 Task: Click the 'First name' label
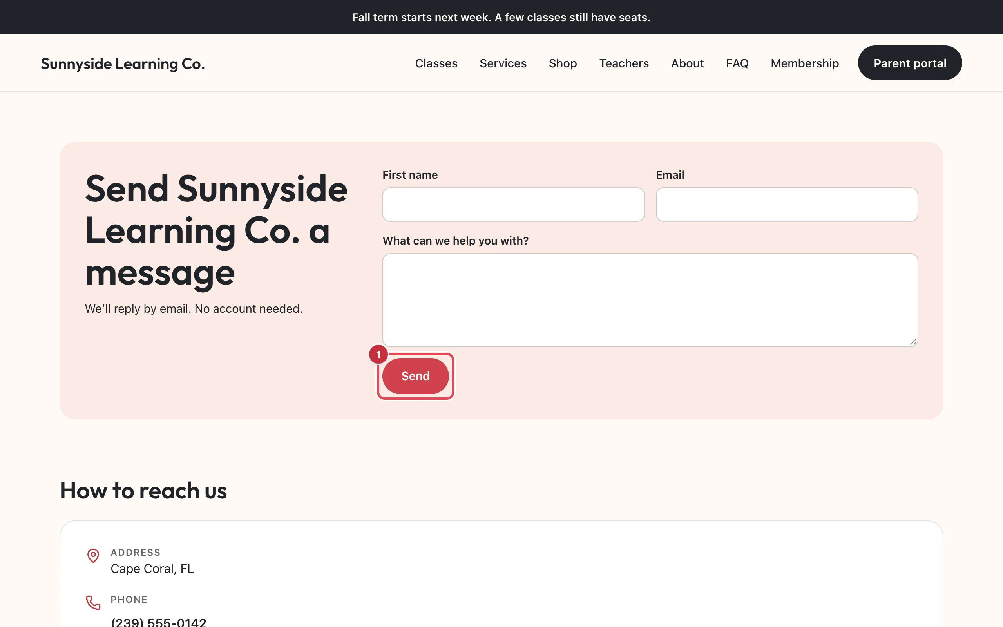[410, 175]
